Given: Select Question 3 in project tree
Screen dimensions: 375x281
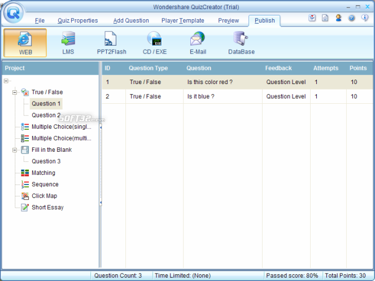Looking at the screenshot, I should point(46,161).
